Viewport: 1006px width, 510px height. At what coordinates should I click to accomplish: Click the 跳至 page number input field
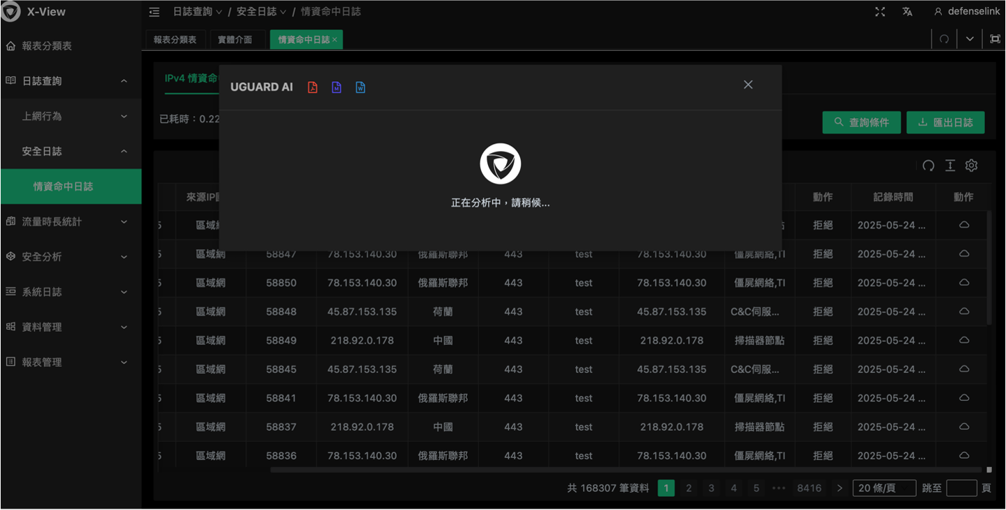pyautogui.click(x=961, y=488)
